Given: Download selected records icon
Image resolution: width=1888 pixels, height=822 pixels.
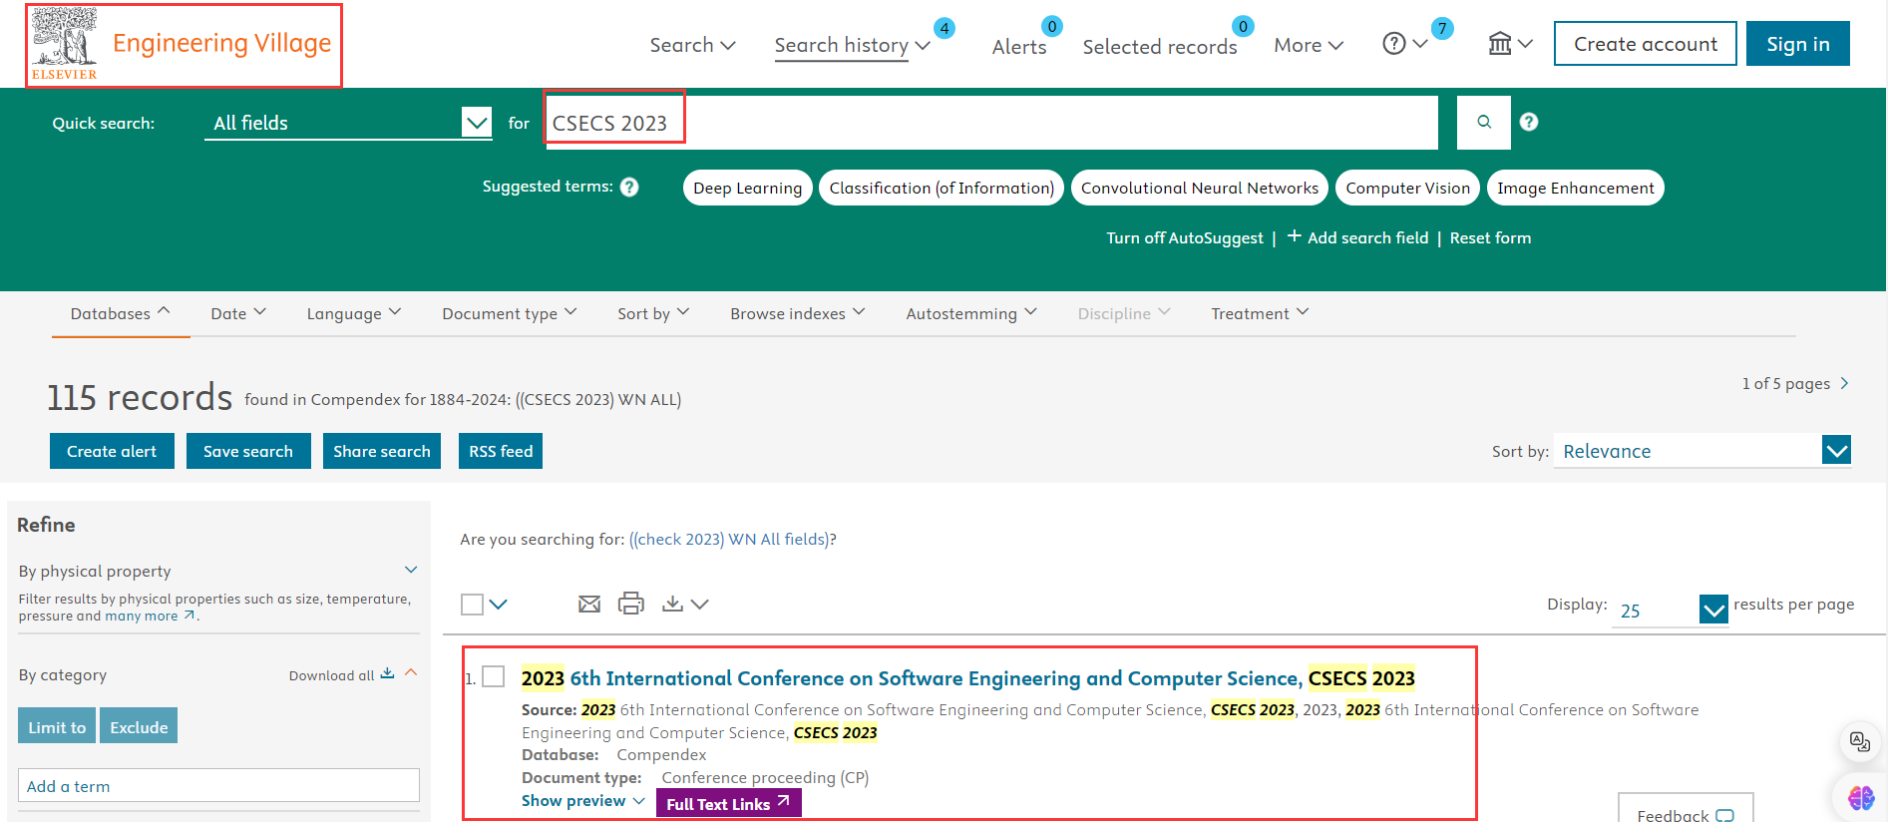Looking at the screenshot, I should pyautogui.click(x=673, y=604).
